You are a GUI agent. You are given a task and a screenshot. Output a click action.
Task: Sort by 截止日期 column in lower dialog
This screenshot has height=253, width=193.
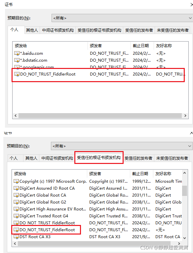[x=141, y=174]
